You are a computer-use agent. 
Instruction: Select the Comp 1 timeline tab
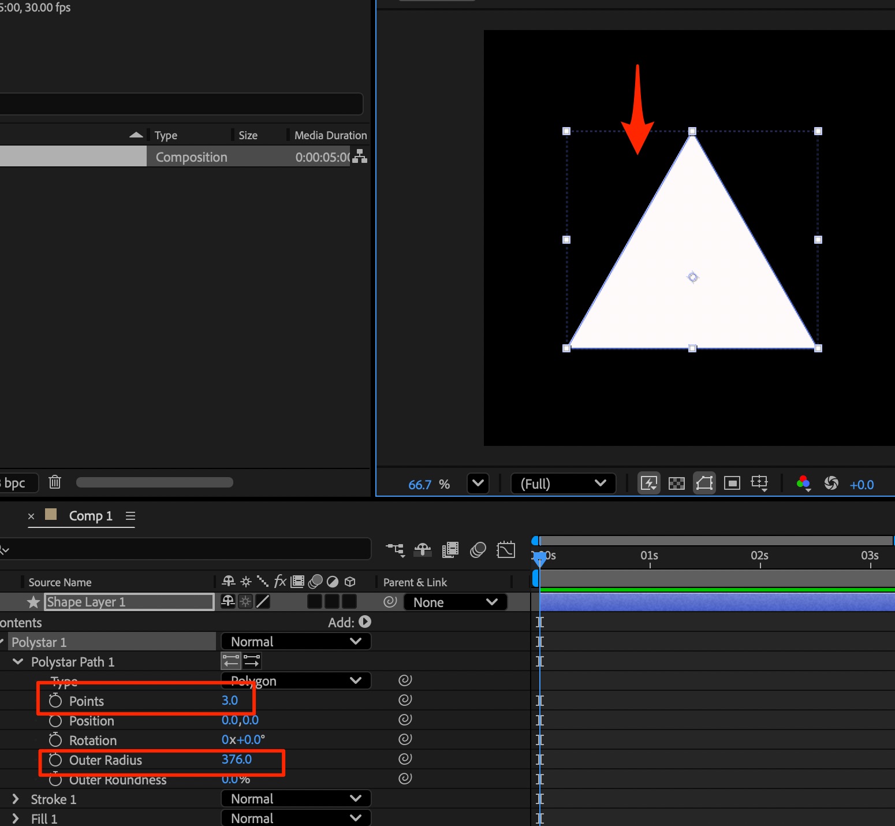pos(91,516)
